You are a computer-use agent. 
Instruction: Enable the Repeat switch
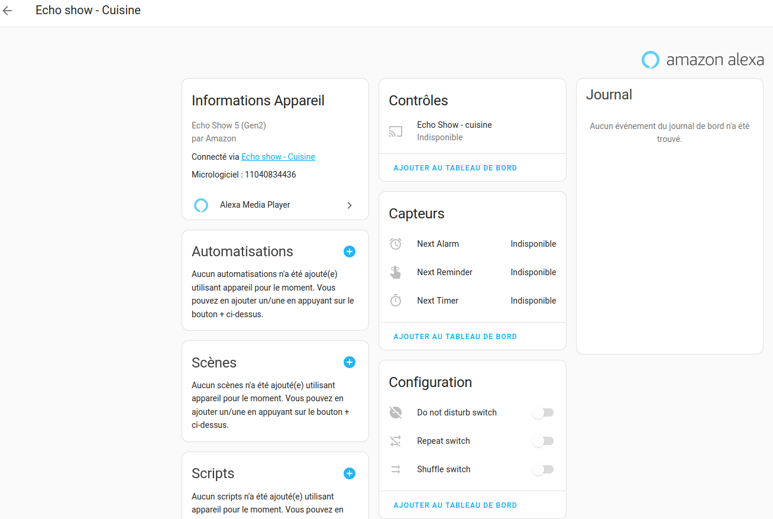[543, 441]
